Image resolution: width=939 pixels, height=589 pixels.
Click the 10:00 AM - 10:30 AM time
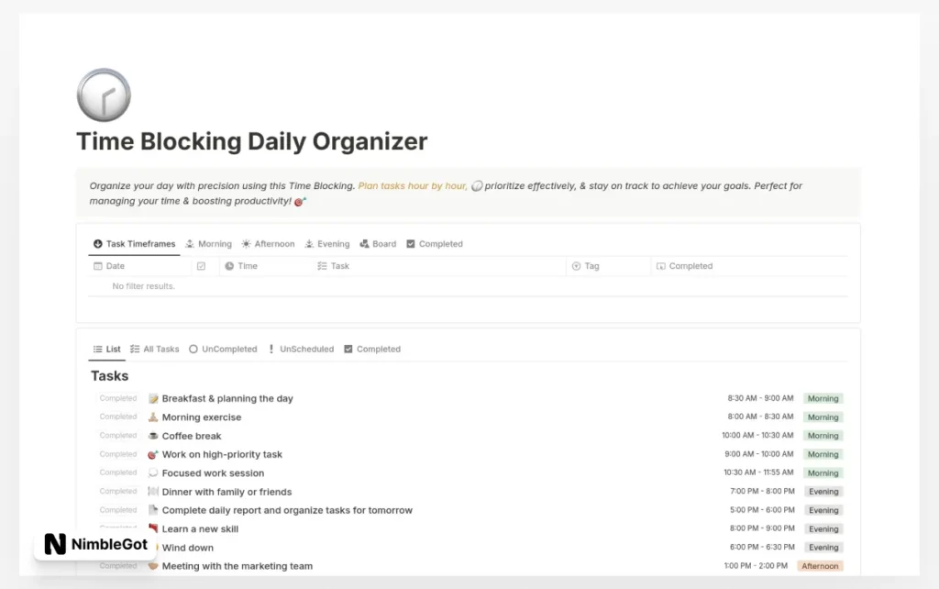[757, 435]
